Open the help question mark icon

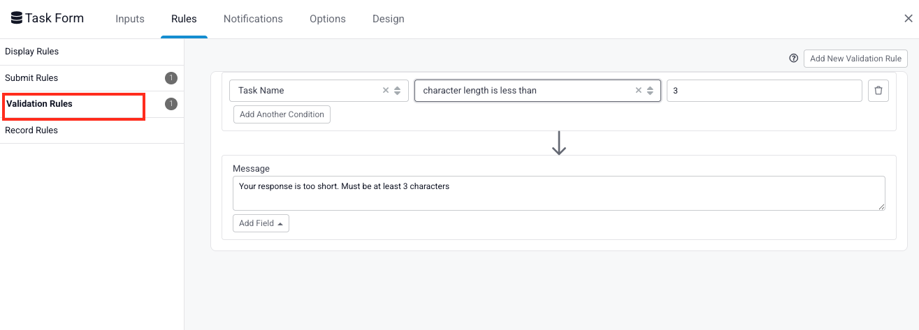coord(793,59)
